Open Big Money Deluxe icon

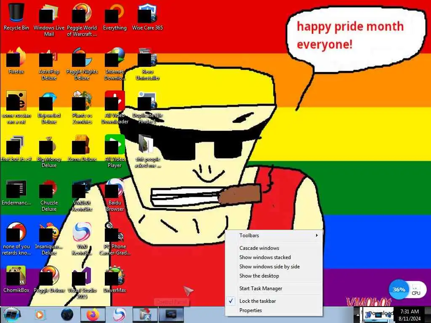49,151
